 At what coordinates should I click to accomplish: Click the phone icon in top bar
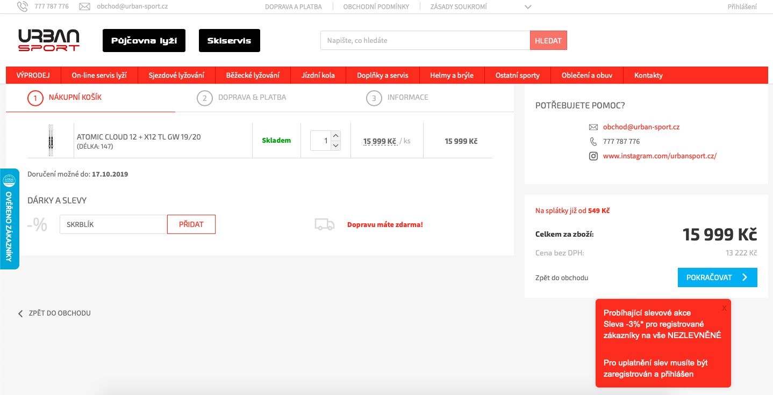point(23,6)
